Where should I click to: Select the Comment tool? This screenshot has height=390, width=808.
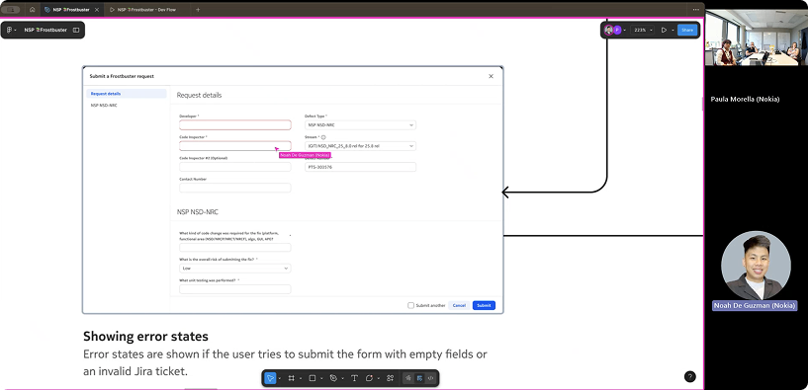369,378
